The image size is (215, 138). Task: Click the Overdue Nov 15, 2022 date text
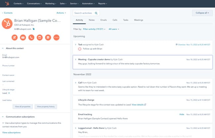point(194,45)
